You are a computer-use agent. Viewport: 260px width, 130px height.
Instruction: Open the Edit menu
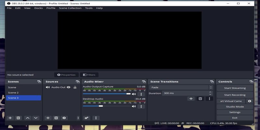click(18, 8)
